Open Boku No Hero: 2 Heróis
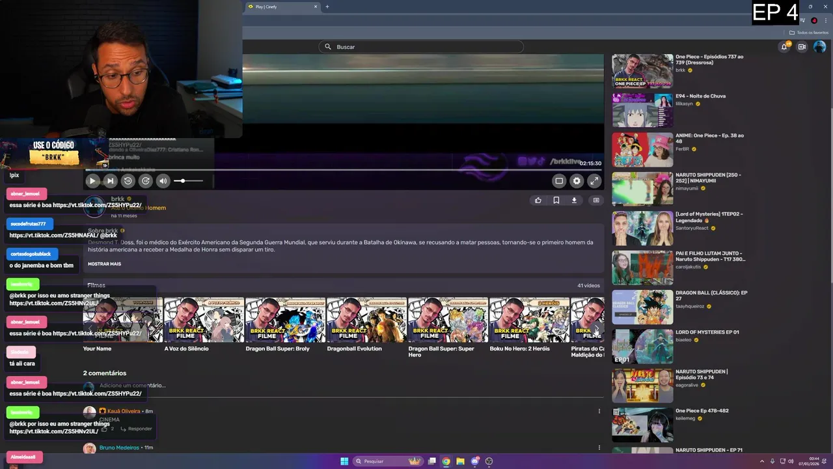This screenshot has width=833, height=469. tap(529, 320)
